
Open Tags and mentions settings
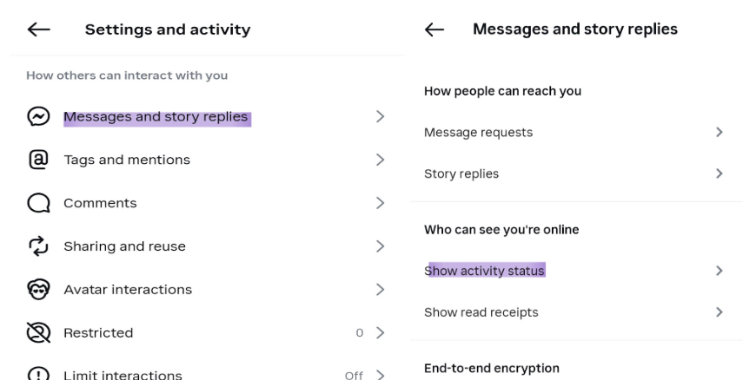pos(127,160)
